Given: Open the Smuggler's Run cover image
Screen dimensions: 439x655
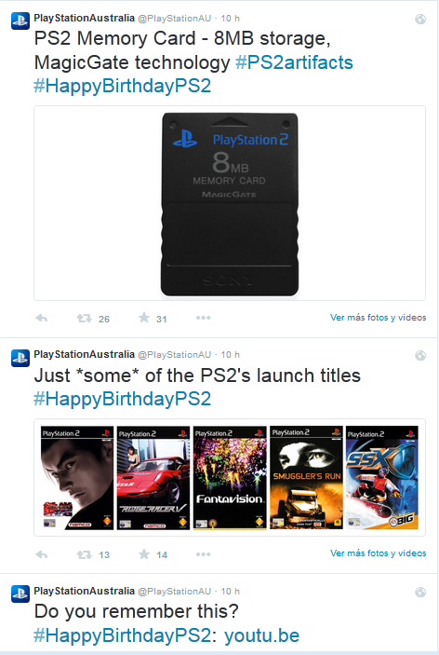Looking at the screenshot, I should [306, 477].
